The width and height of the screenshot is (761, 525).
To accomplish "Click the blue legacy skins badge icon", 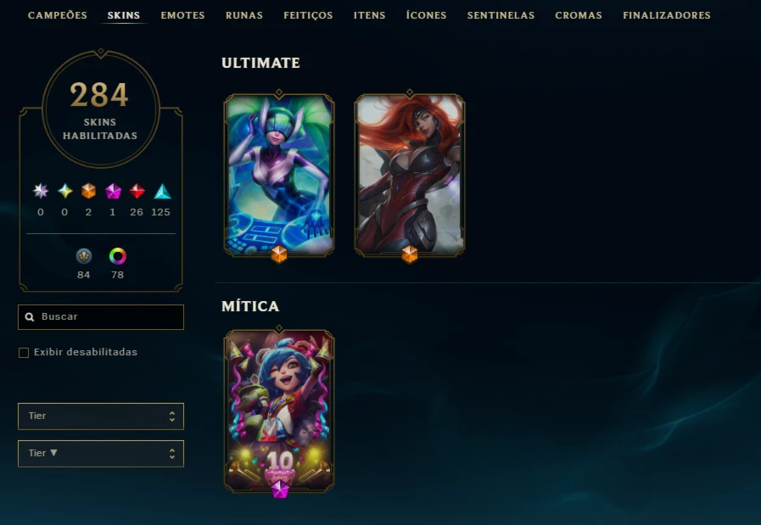I will tap(84, 256).
